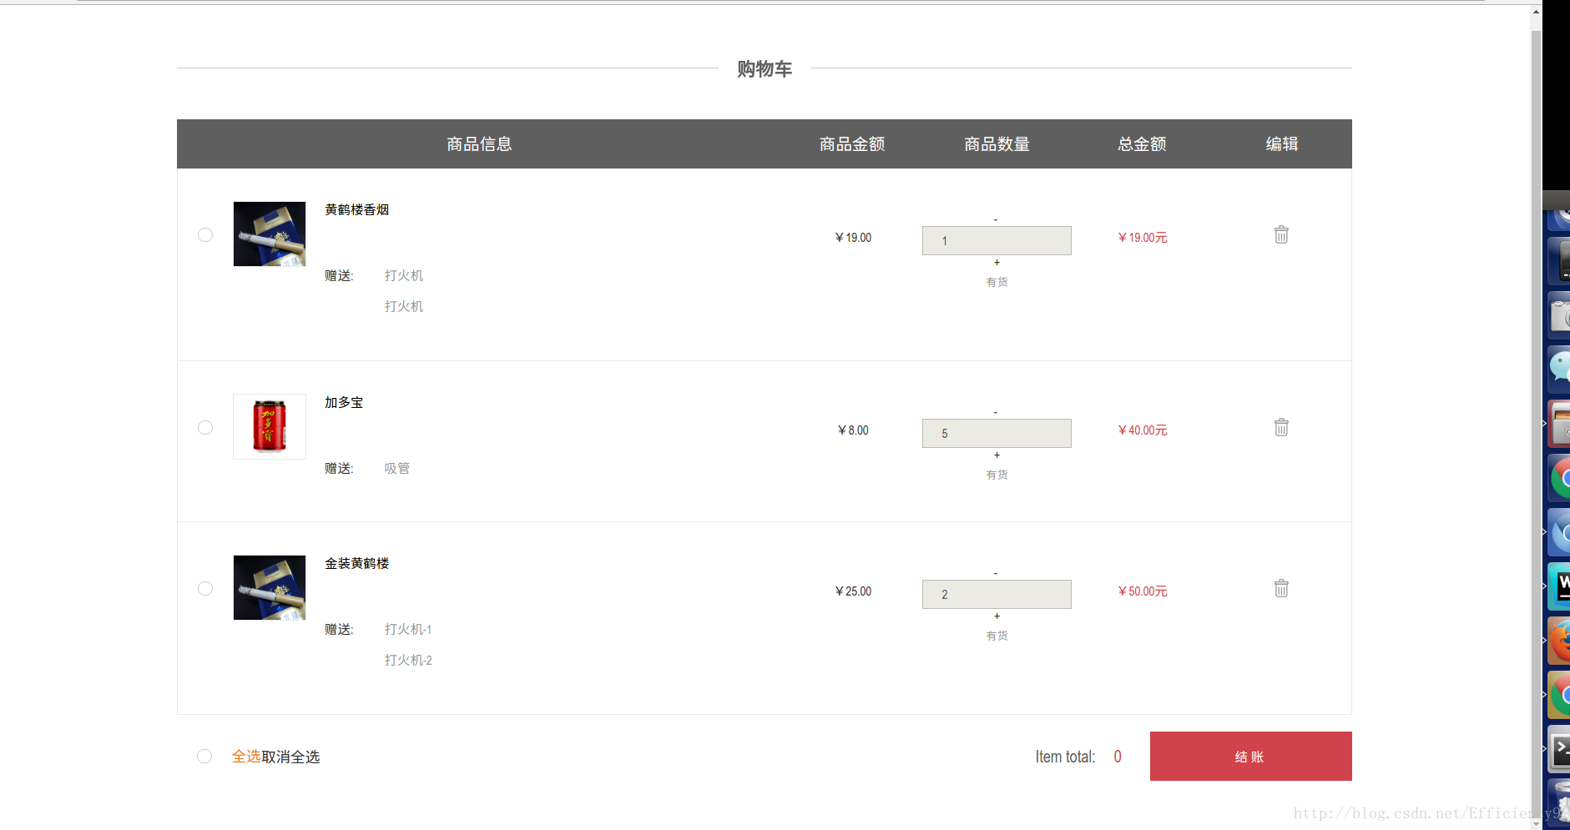
Task: Decrease quantity of 加多宝 with minus
Action: tap(996, 412)
